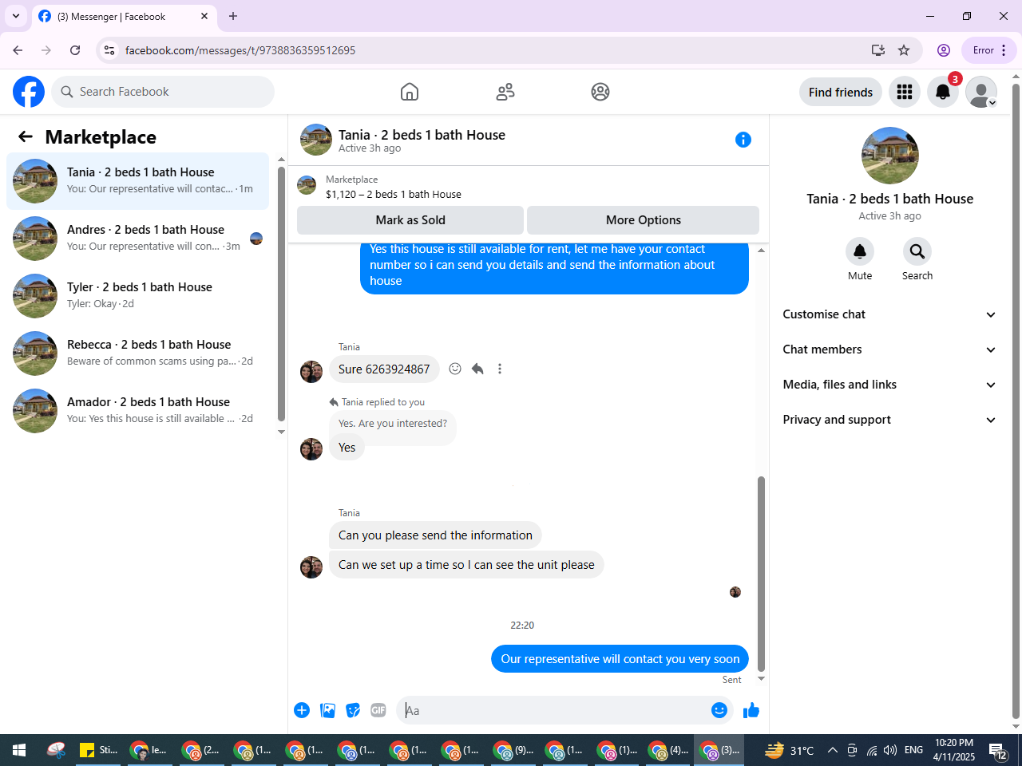Open the Chrome Error menu button
Image resolution: width=1022 pixels, height=766 pixels.
(989, 50)
